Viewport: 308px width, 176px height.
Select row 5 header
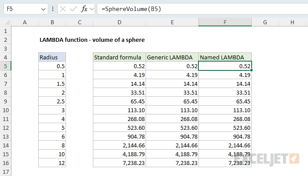(5, 66)
